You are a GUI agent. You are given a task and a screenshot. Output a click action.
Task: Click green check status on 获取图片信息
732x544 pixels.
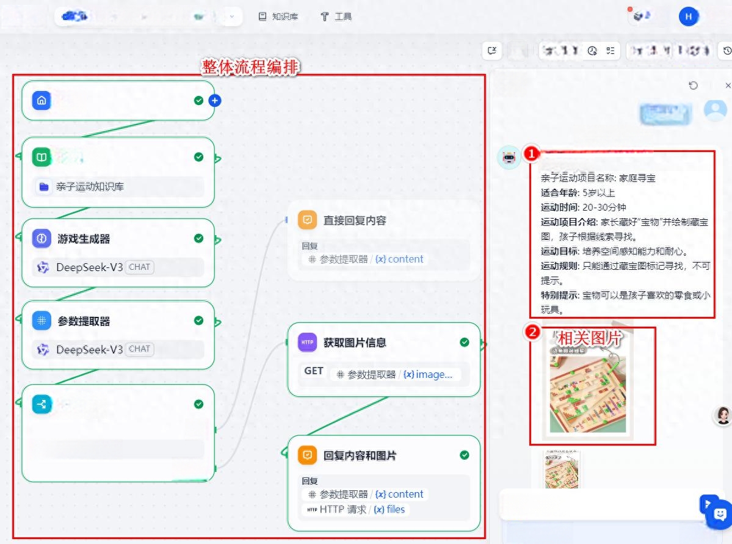tap(465, 343)
